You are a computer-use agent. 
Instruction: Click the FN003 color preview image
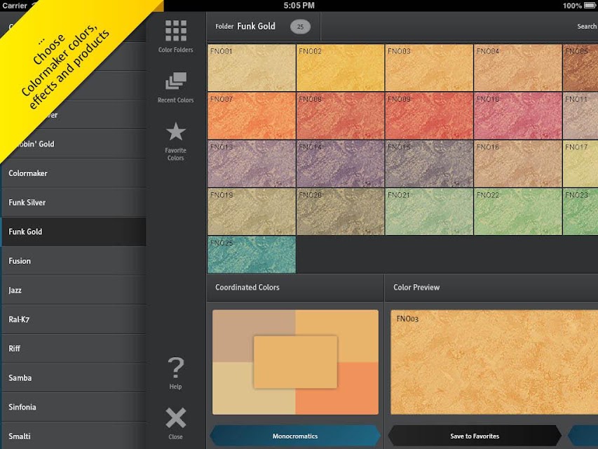tap(494, 362)
